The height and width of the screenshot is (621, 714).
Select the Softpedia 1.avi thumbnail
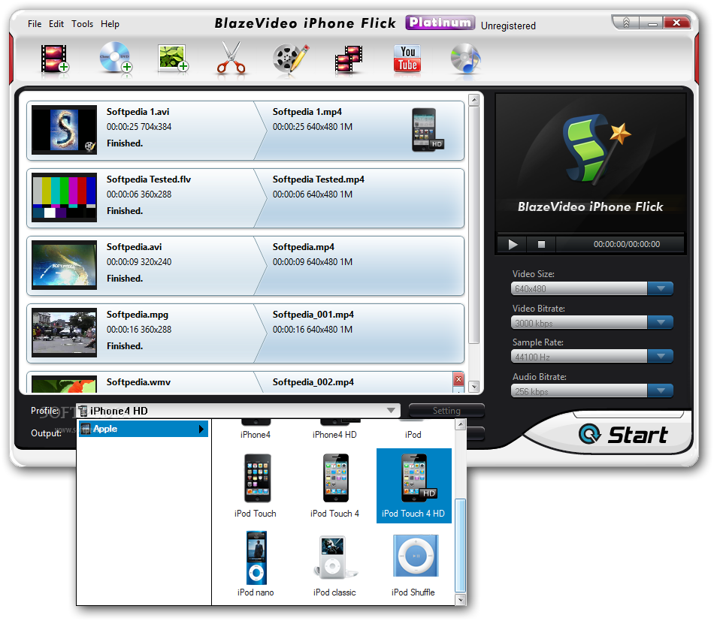[x=64, y=130]
